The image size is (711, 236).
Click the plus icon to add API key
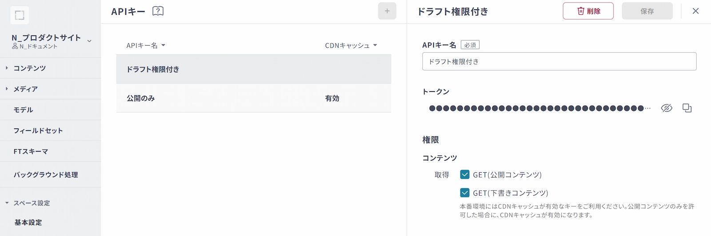click(x=387, y=11)
